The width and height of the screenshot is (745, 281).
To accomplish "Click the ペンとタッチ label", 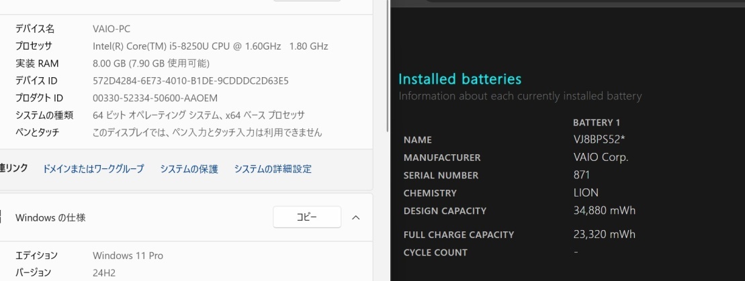I will [37, 132].
